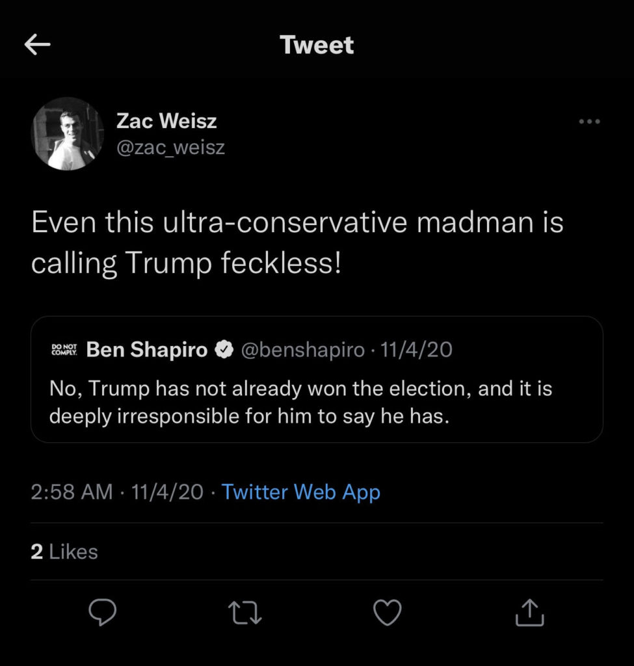Click Ben Shapiro's small avatar logo
The width and height of the screenshot is (634, 666).
pyautogui.click(x=64, y=350)
